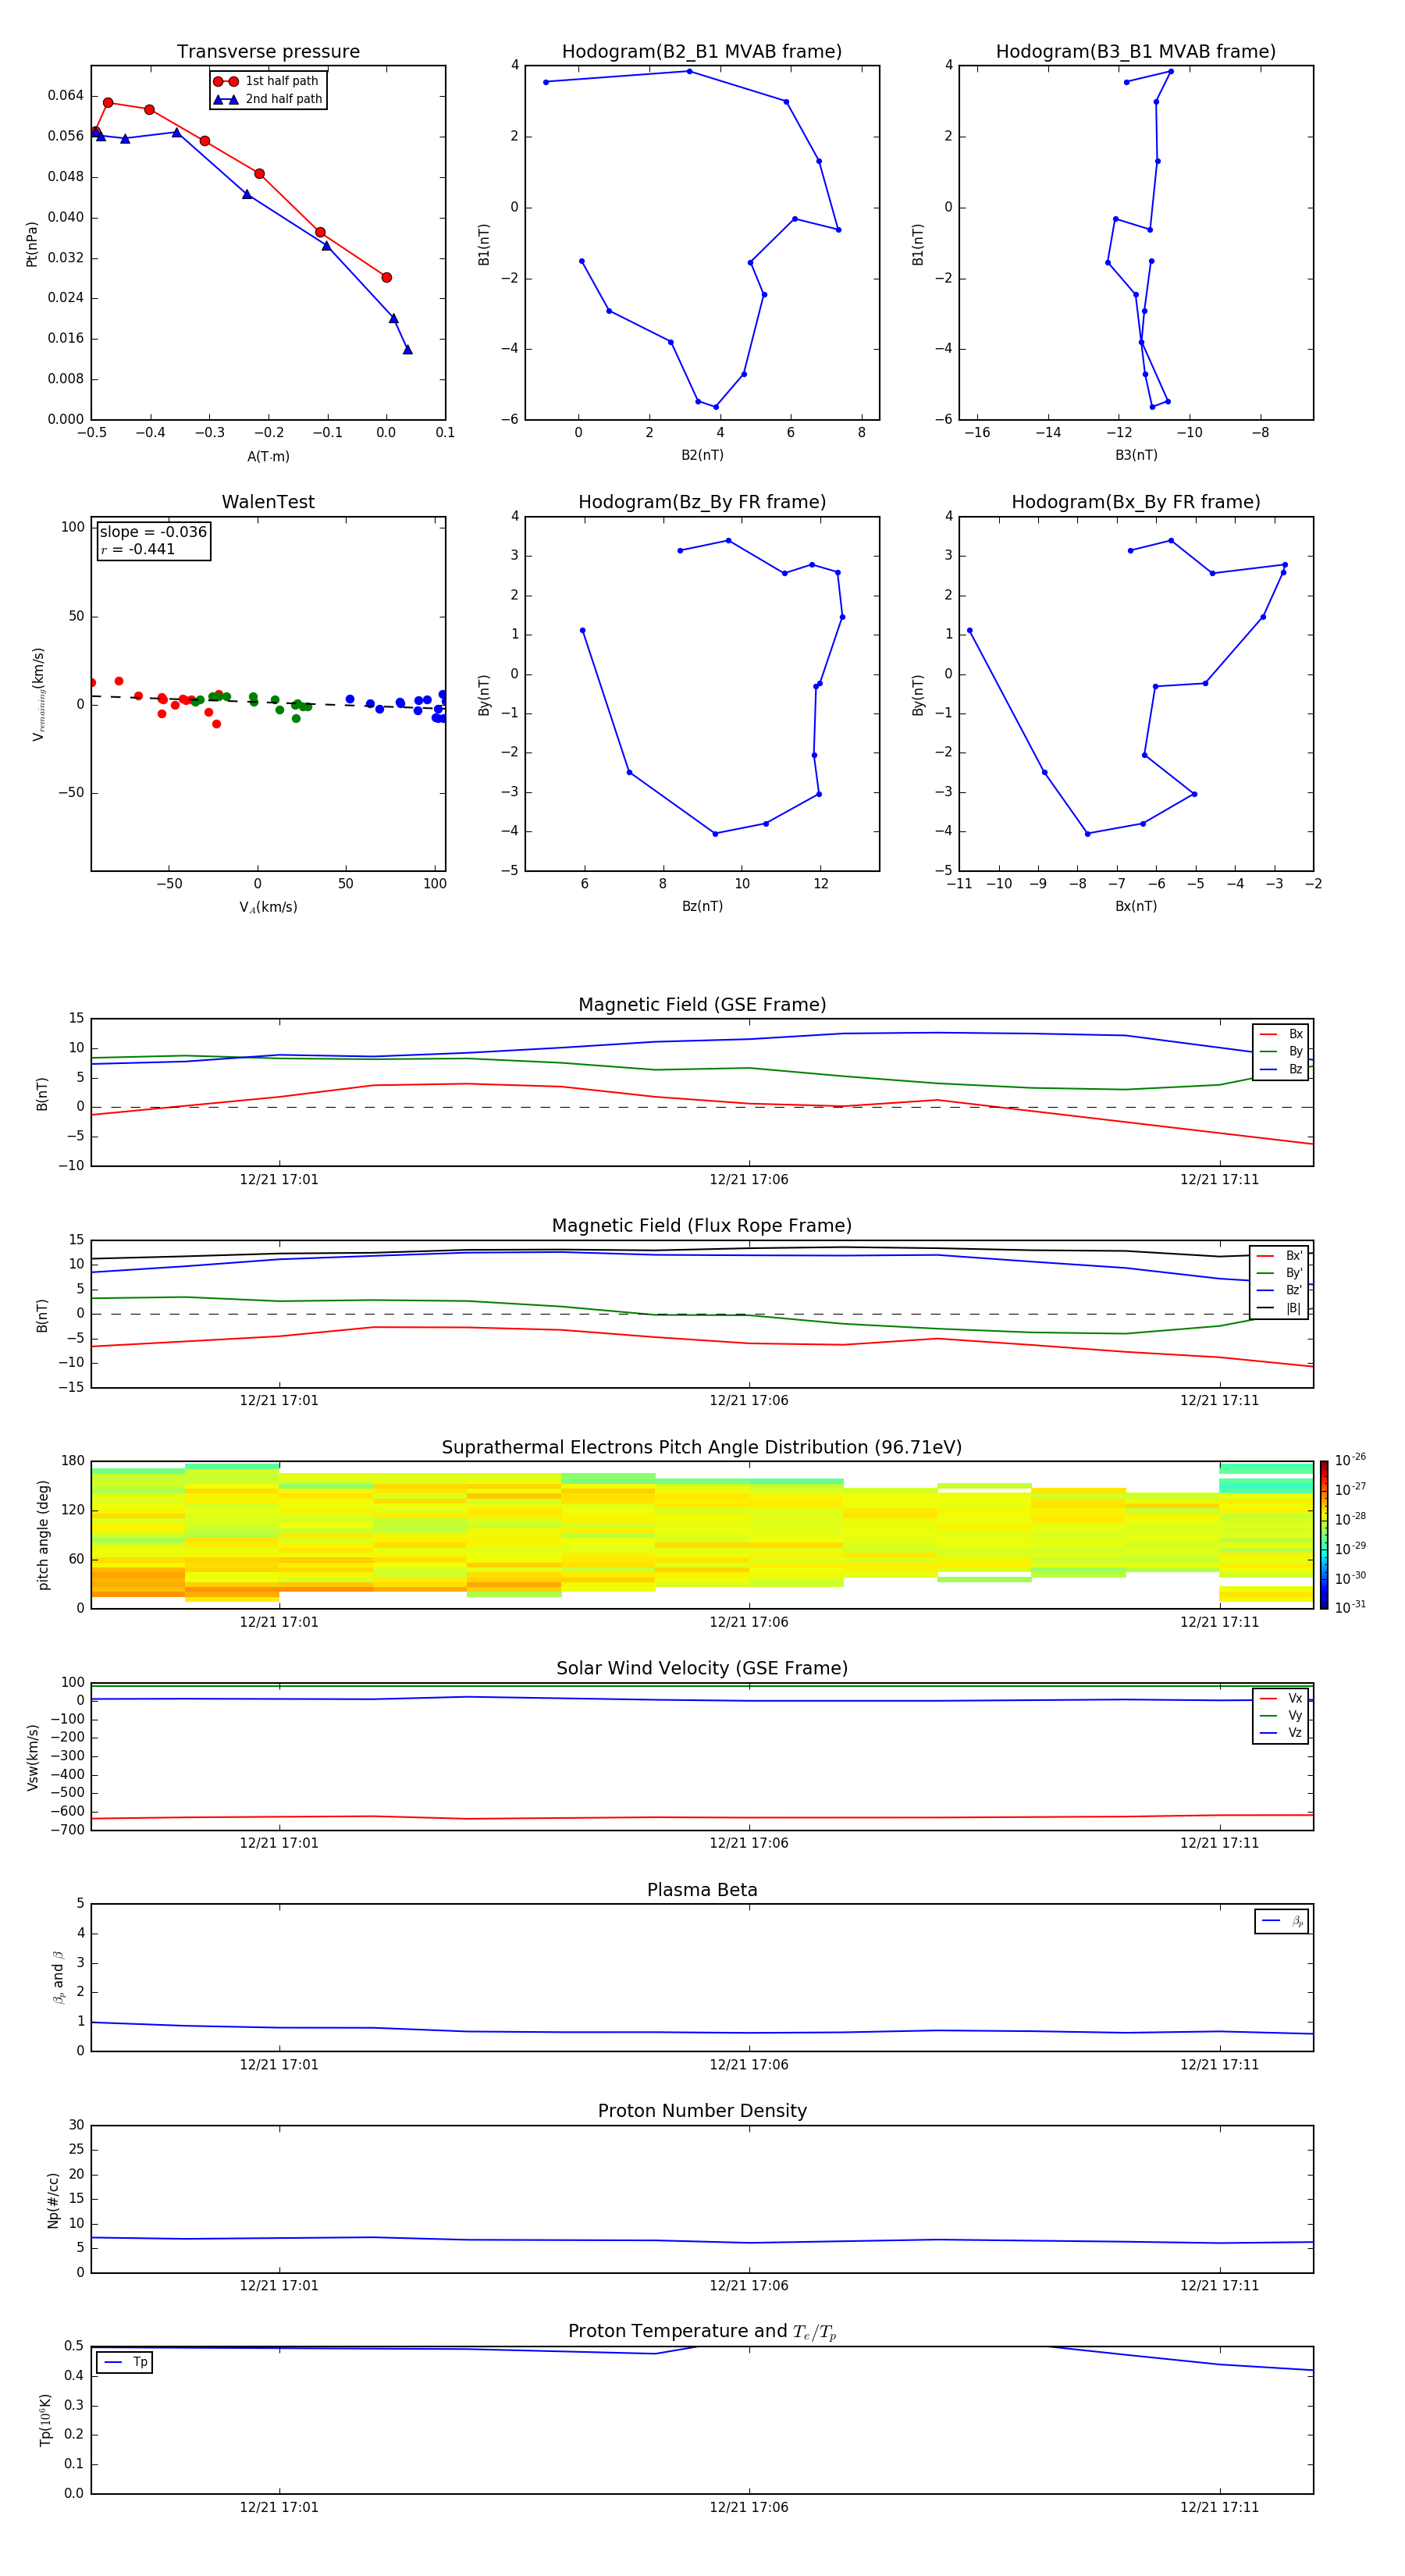
Task: Click the 'Hodogram(B3_B1 MVAB frame)' title
Action: coord(1136,51)
